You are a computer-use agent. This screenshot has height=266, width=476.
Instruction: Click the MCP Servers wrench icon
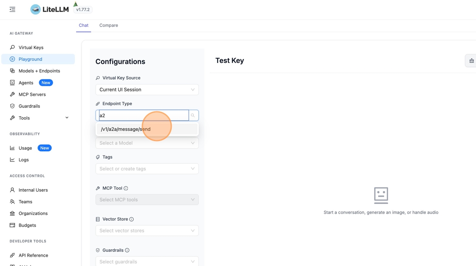[12, 94]
